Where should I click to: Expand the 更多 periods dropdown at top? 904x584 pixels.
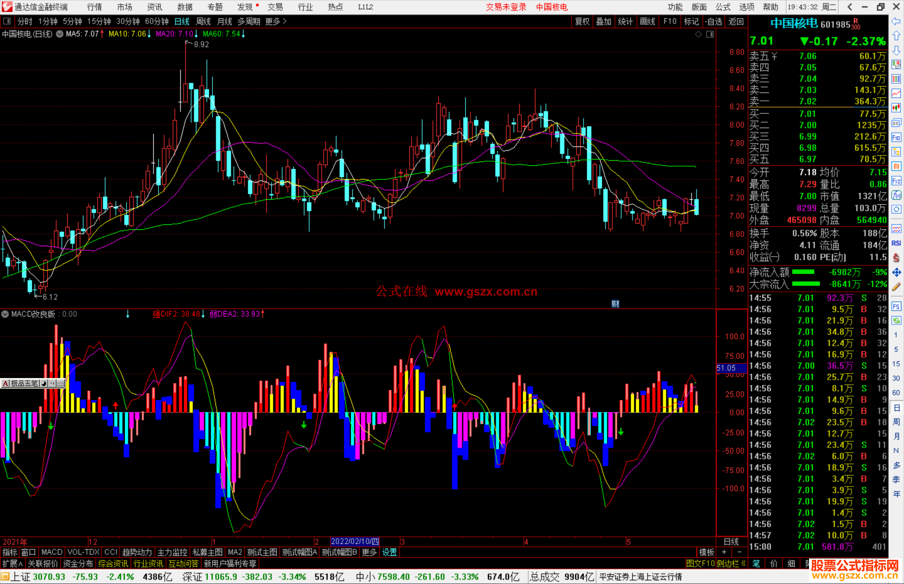point(276,21)
